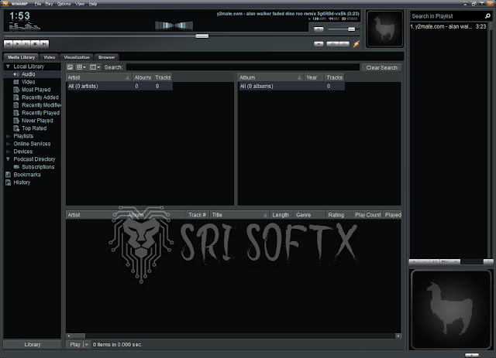Start playback with the Play button

[x=17, y=44]
